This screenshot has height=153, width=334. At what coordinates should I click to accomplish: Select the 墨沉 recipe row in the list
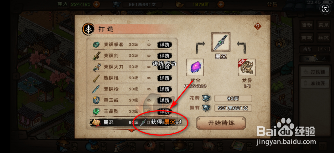click(x=132, y=122)
